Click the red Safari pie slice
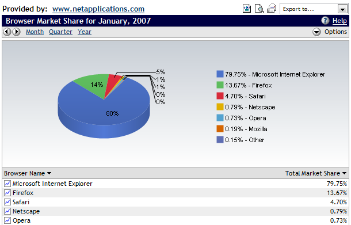Screen dimensions: 351x225 tap(113, 82)
